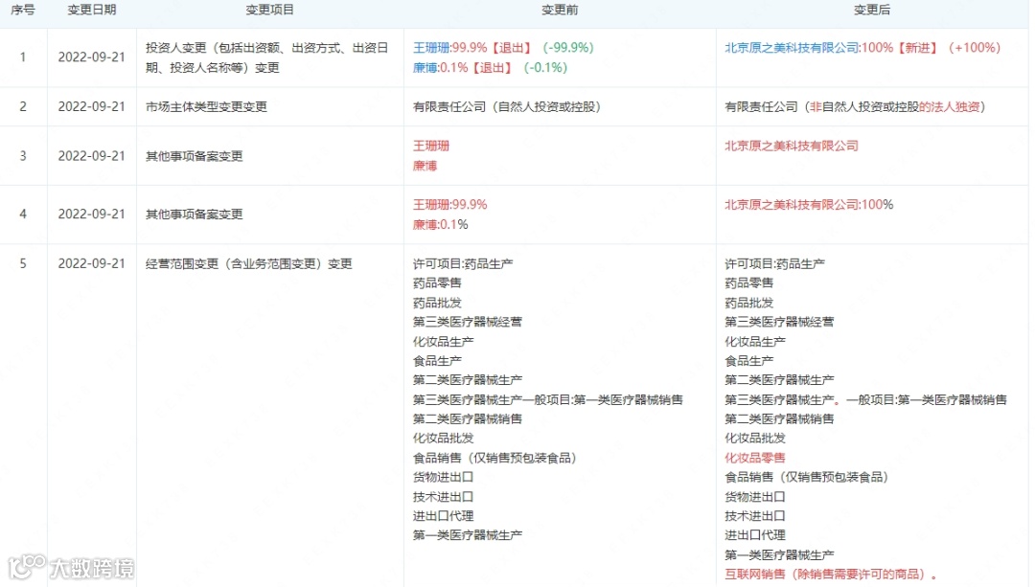1035x587 pixels.
Task: Click 其他事项备案变更 in row 3
Action: pyautogui.click(x=194, y=156)
